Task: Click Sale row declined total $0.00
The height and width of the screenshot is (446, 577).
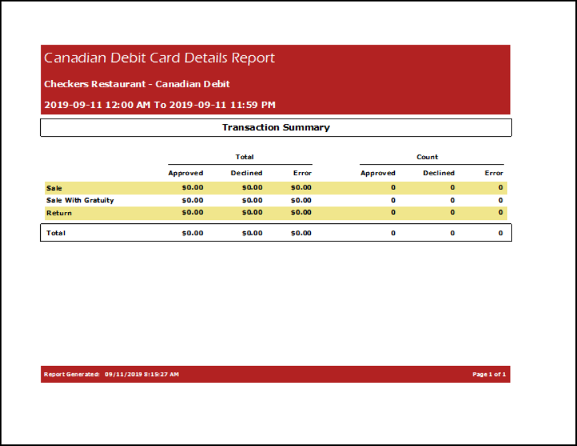Action: click(252, 187)
